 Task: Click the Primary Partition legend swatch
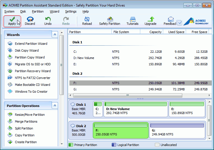click(71, 145)
